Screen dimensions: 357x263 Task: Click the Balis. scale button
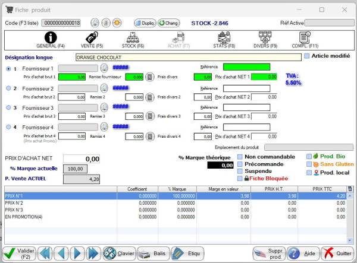[x=152, y=254]
